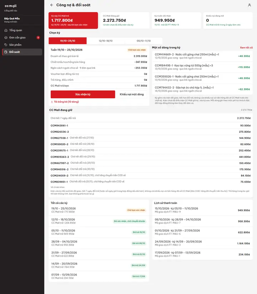
Task: Click held parcel CCM467997-2
Action: coord(151,163)
